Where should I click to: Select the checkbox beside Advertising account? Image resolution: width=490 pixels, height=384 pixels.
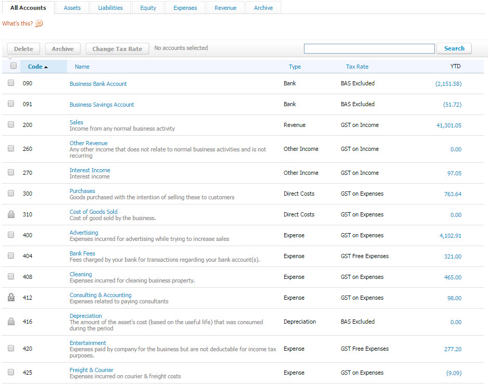[x=11, y=235]
